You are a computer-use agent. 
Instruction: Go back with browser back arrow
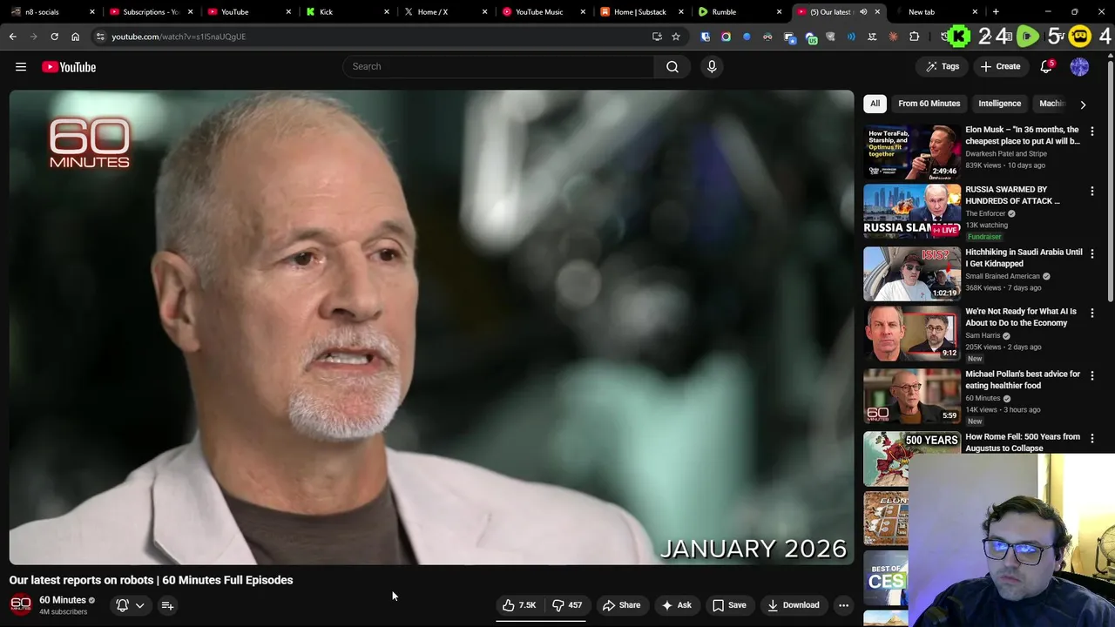[x=12, y=37]
